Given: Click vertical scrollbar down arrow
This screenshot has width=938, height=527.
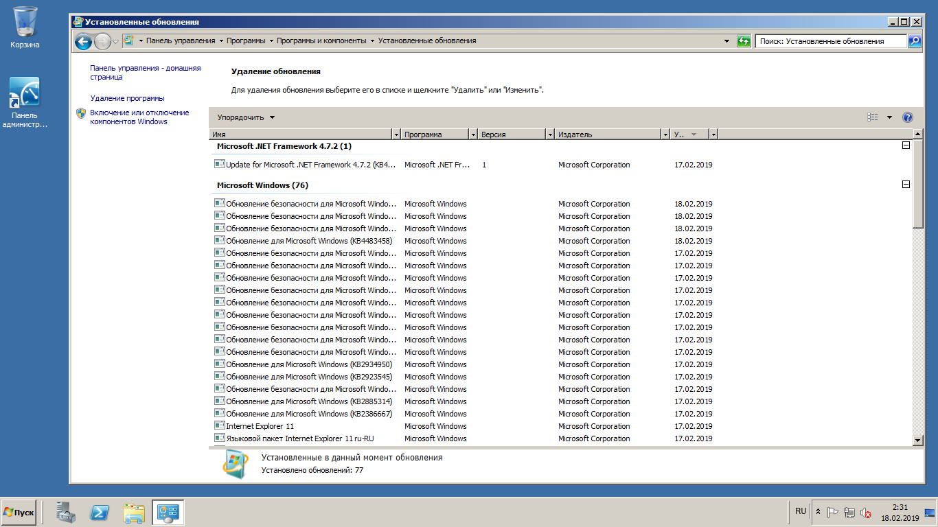Looking at the screenshot, I should click(x=918, y=440).
